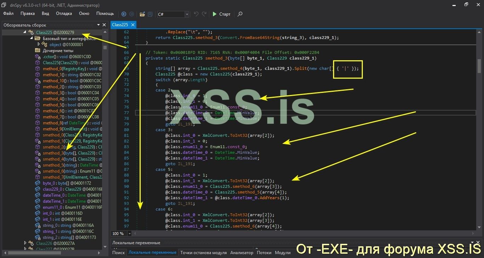
Task: Click the smethod_7 method cube icon
Action: (38, 177)
